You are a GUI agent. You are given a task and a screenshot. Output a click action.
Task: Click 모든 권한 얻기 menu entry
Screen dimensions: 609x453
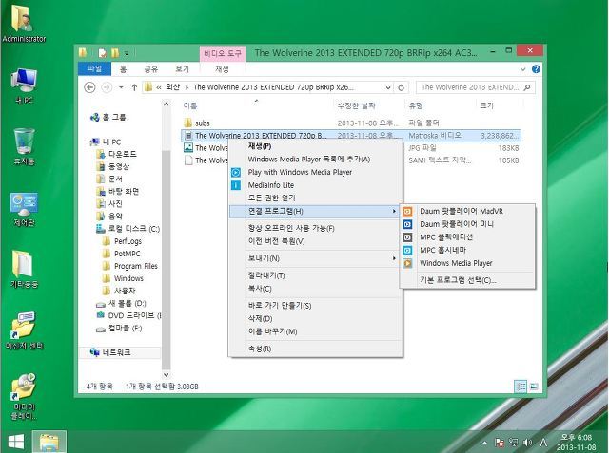point(315,198)
